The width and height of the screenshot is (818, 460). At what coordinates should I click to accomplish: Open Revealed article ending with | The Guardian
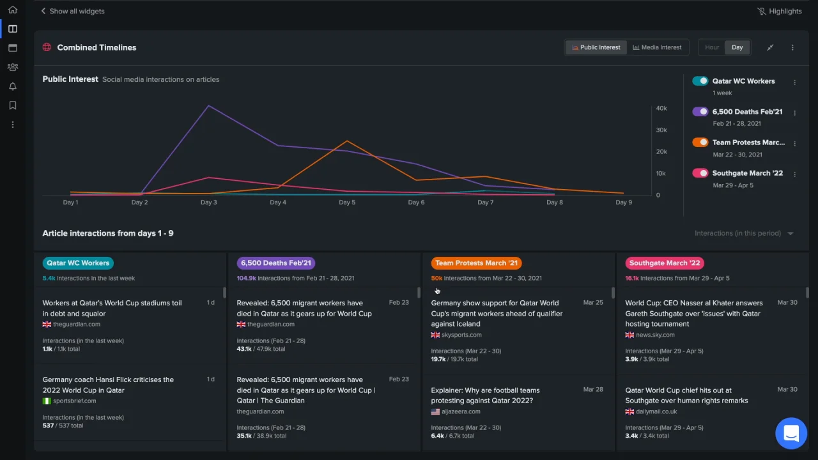click(306, 390)
